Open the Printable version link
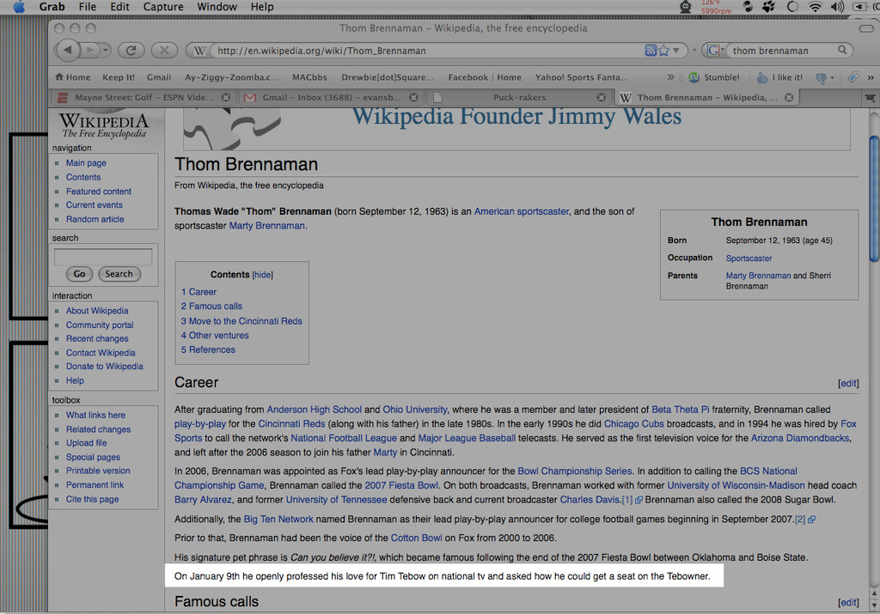Image resolution: width=880 pixels, height=614 pixels. (98, 471)
